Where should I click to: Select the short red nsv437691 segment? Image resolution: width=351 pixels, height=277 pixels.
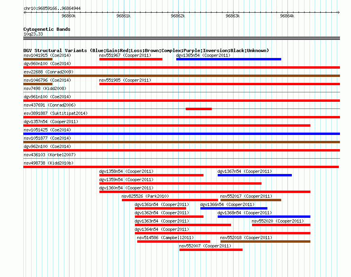click(199, 109)
